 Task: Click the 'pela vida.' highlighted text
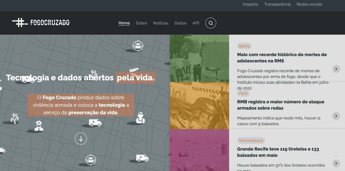pos(135,77)
